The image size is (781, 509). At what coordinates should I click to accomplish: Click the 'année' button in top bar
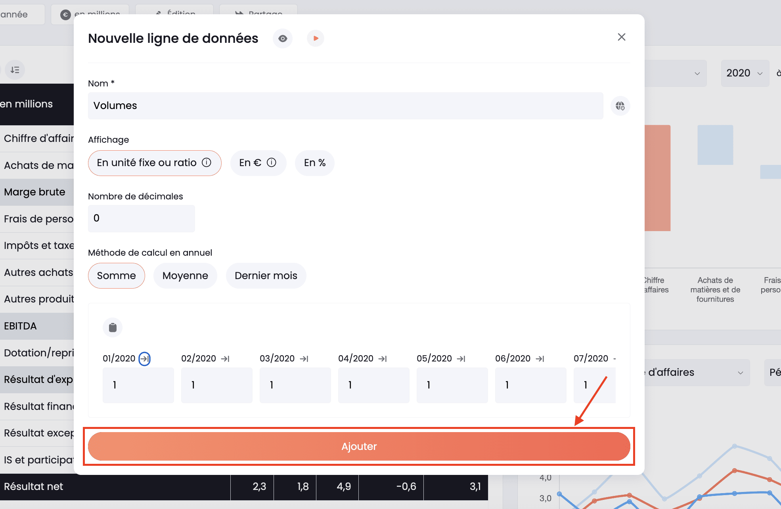pyautogui.click(x=21, y=14)
